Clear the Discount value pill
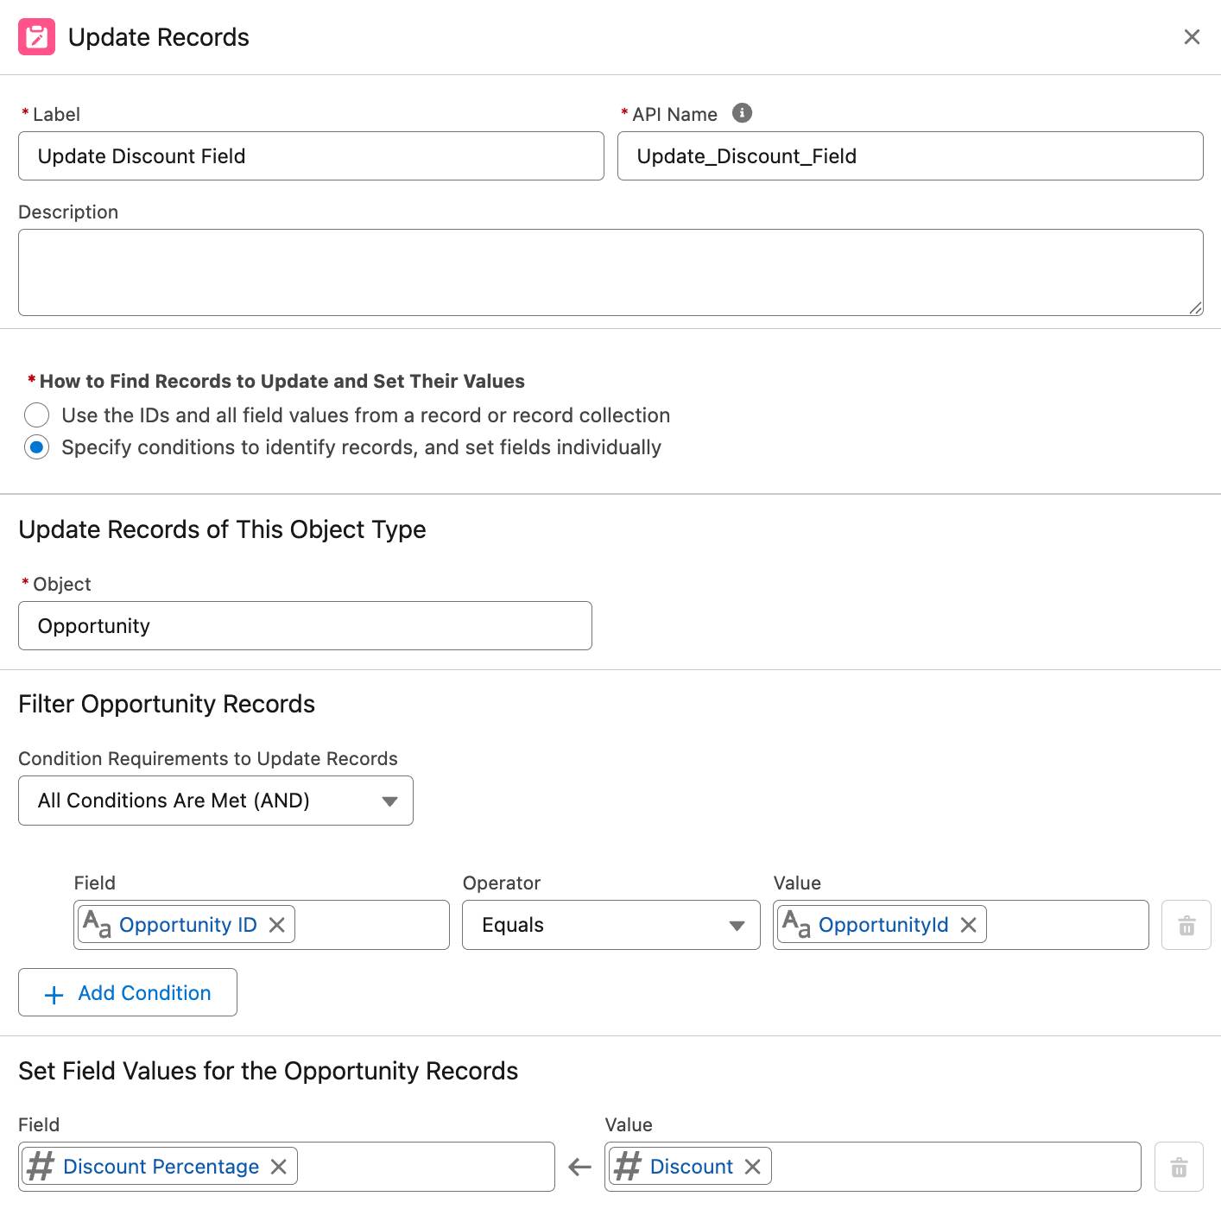Screen dimensions: 1221x1209 click(x=753, y=1167)
